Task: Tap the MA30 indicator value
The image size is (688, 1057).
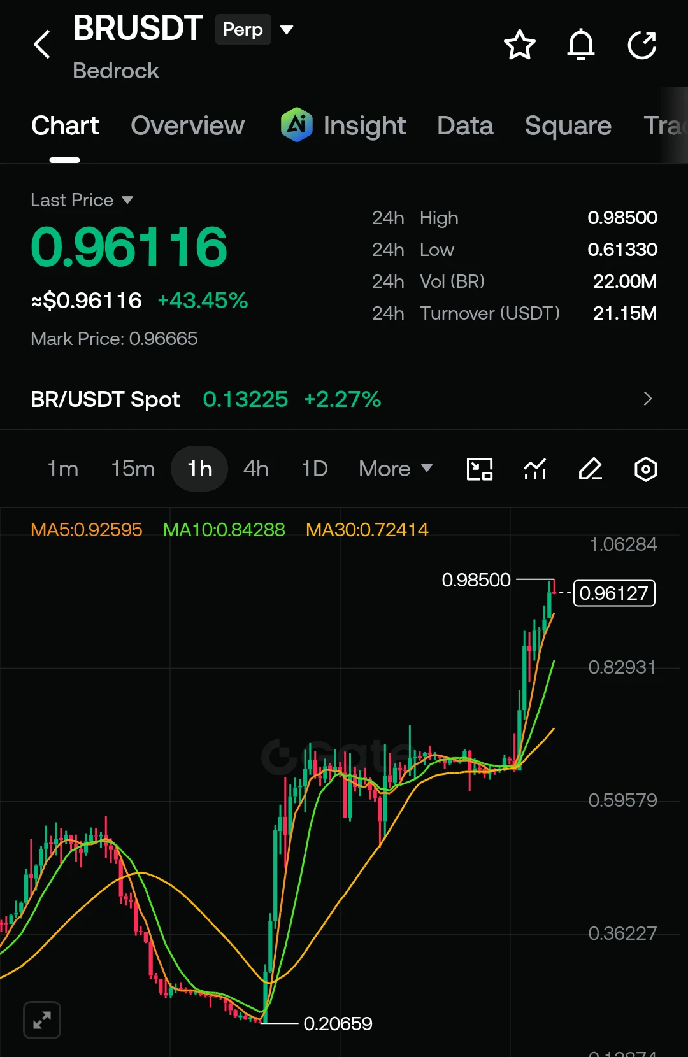Action: coord(367,529)
